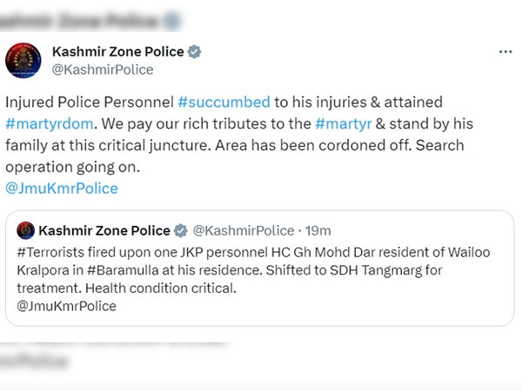Open the Kashmir Zone Police profile name

(x=117, y=52)
